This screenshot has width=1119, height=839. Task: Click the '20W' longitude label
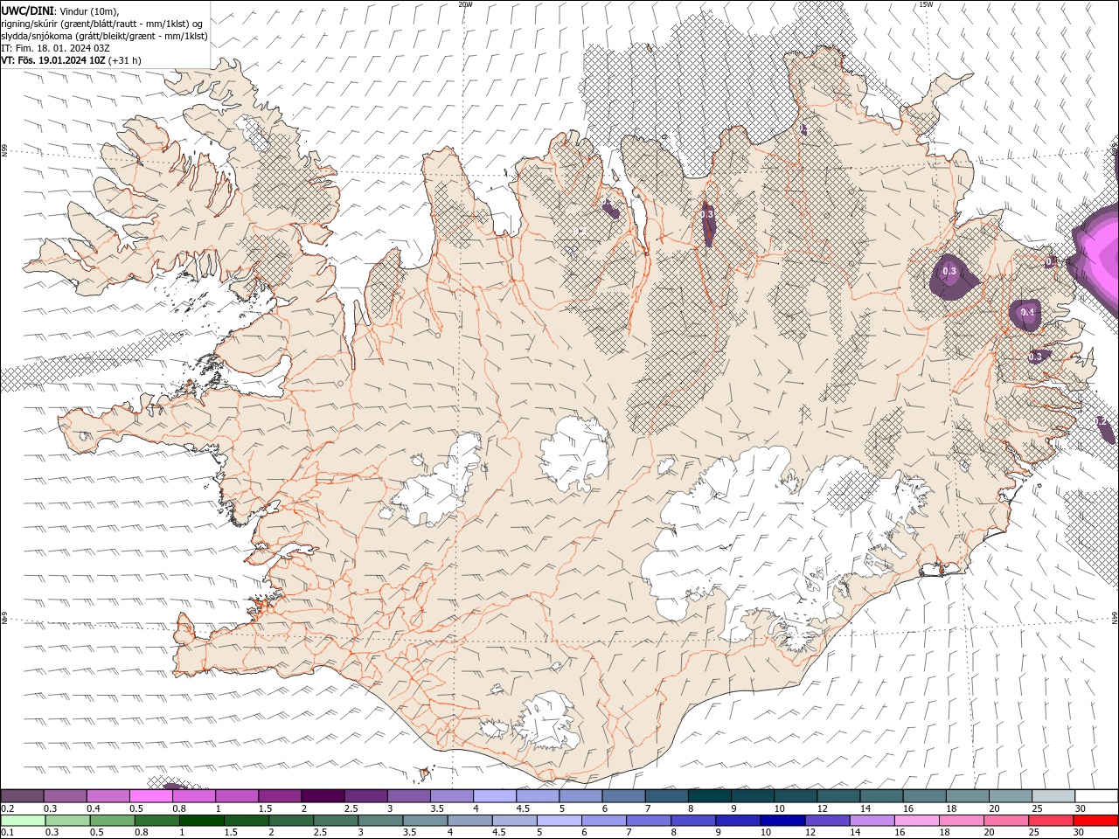(465, 4)
